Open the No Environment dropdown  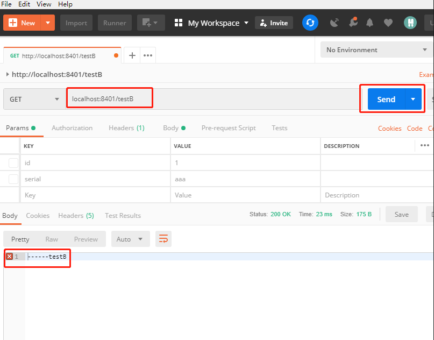[376, 50]
